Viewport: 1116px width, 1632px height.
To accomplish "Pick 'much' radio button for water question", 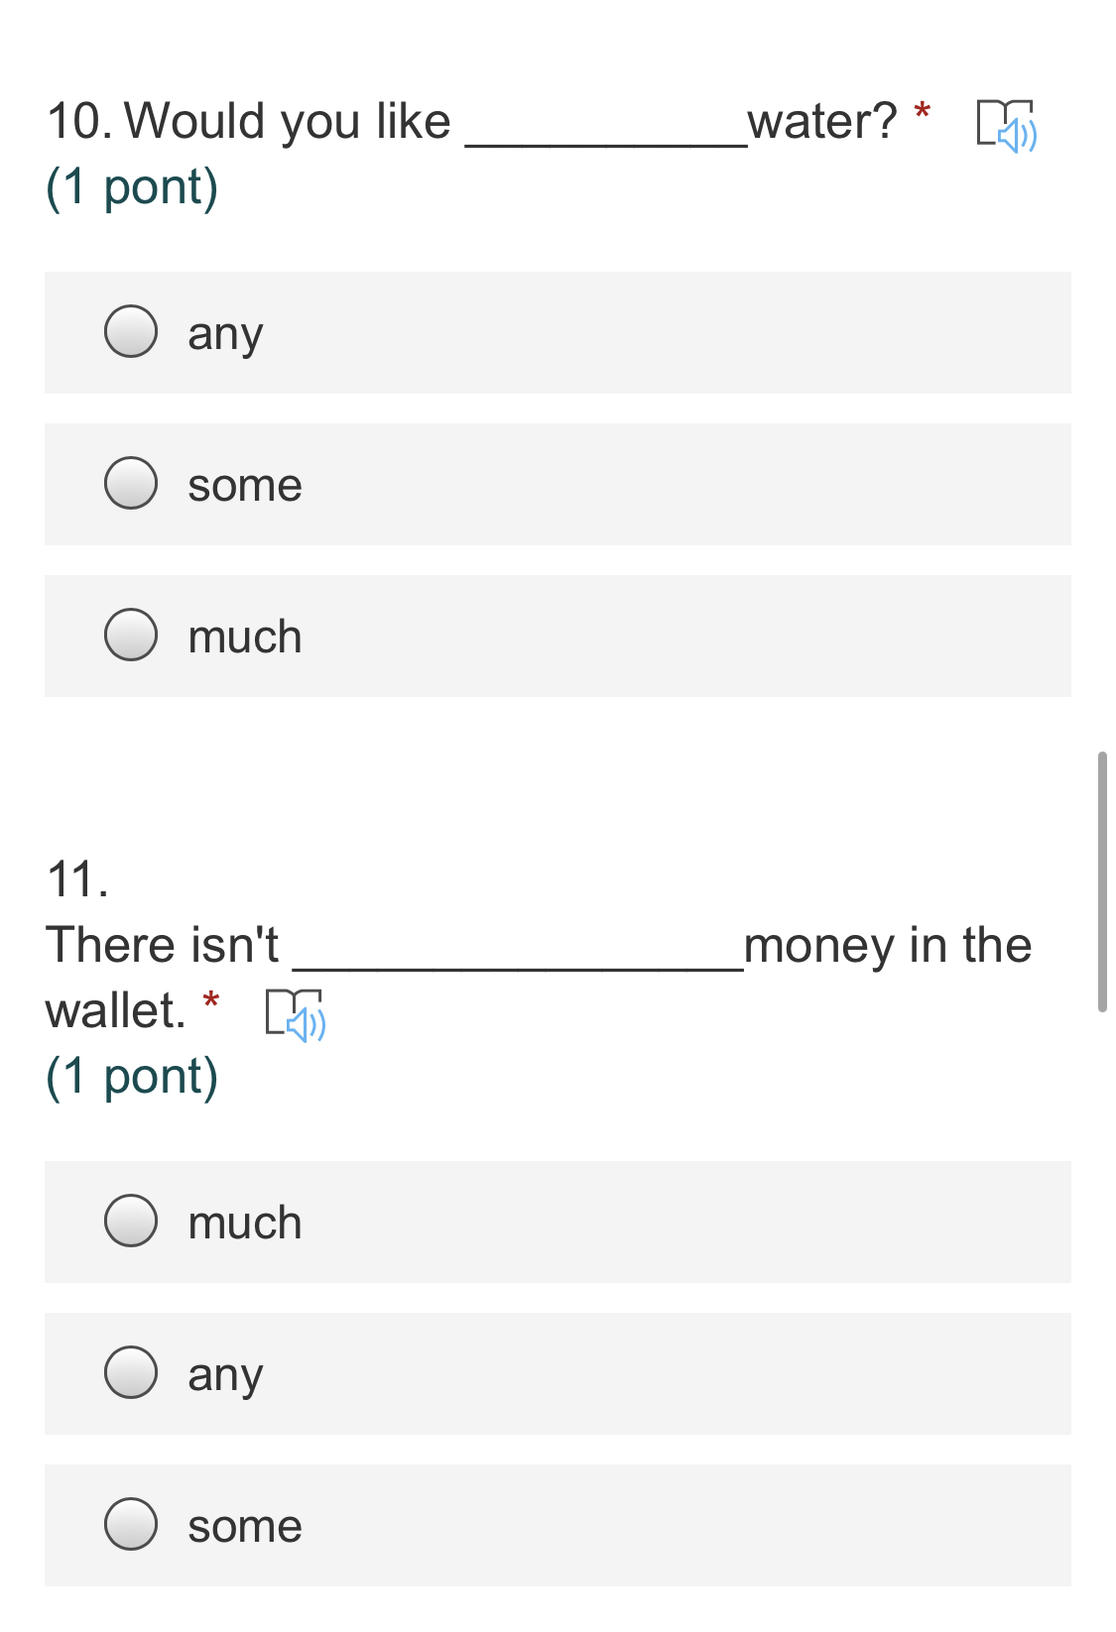I will (x=131, y=635).
